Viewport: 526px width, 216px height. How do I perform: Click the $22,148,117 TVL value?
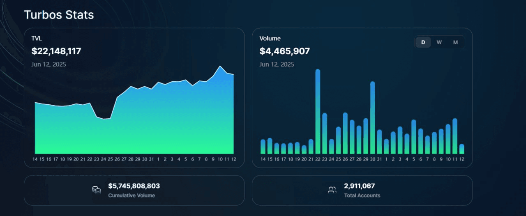(56, 51)
